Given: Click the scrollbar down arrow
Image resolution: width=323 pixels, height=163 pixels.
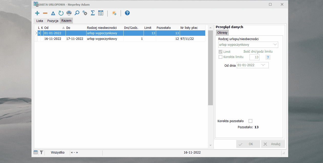Looking at the screenshot, I should (x=210, y=145).
